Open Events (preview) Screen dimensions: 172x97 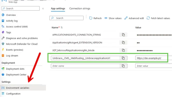point(15,50)
